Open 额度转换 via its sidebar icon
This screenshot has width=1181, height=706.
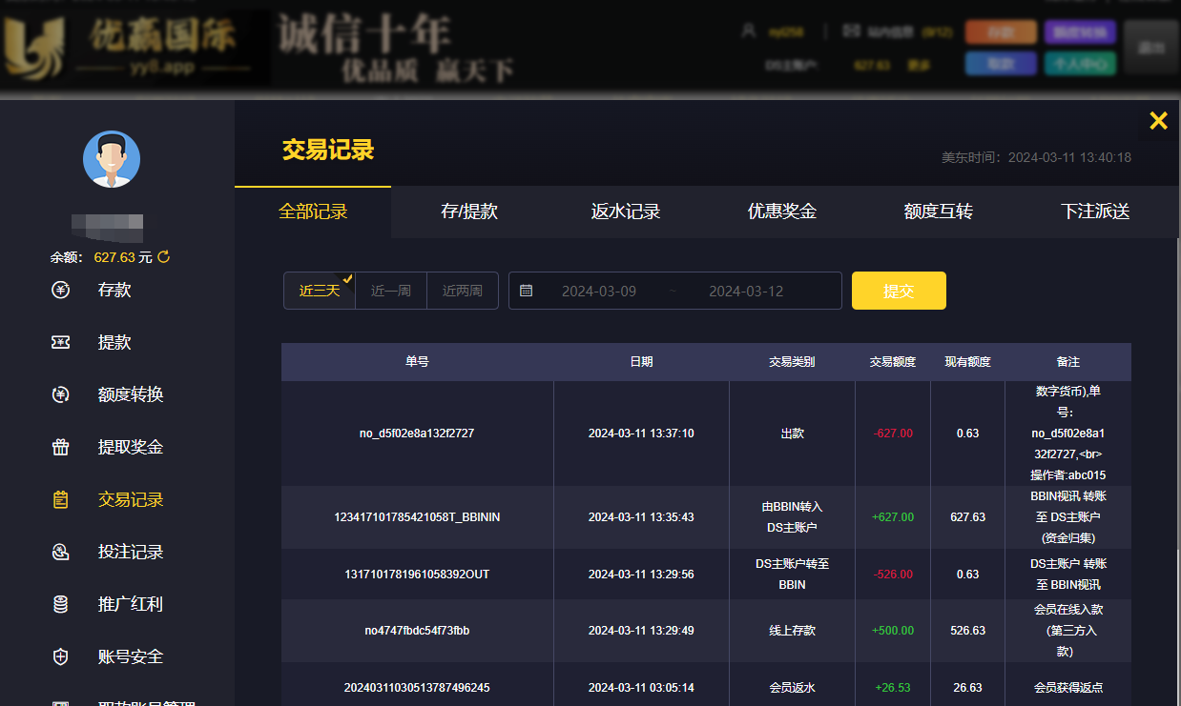(60, 394)
